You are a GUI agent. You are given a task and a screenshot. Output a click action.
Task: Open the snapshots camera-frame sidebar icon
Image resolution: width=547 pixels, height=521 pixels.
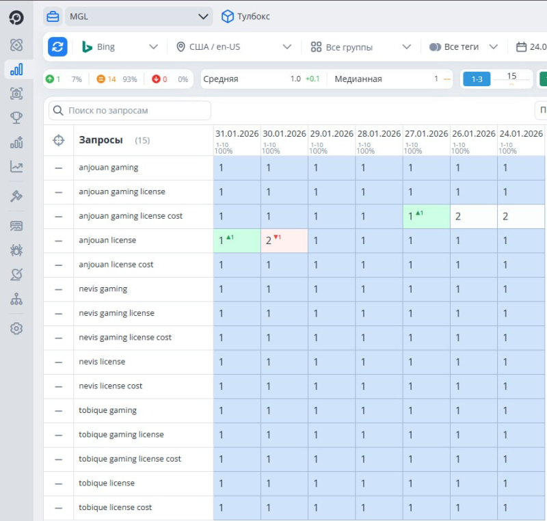[x=16, y=94]
